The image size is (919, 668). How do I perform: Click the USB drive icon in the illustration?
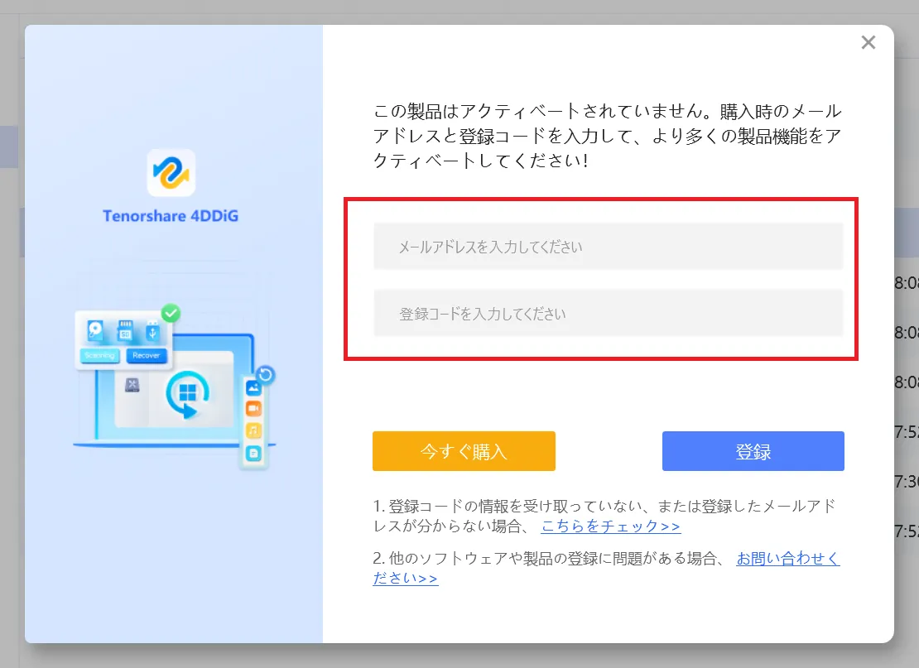point(152,331)
